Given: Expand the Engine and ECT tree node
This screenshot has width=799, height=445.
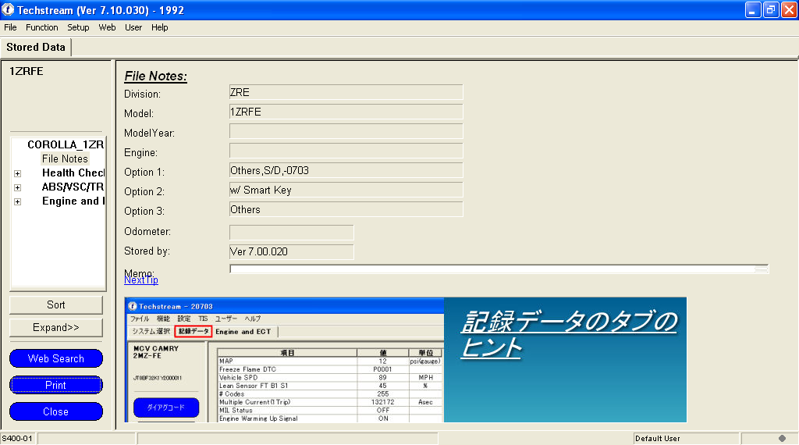Looking at the screenshot, I should pyautogui.click(x=17, y=201).
